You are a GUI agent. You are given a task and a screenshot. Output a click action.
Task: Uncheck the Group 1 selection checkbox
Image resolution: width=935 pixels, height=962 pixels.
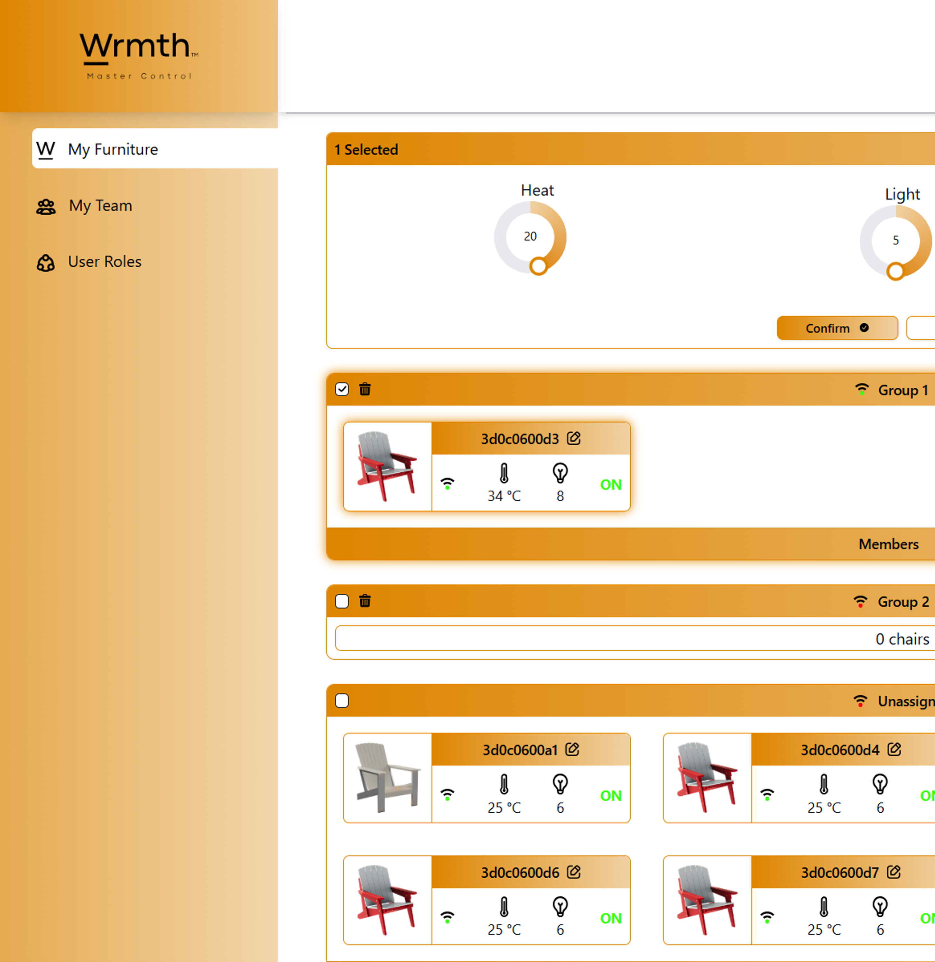click(x=342, y=389)
